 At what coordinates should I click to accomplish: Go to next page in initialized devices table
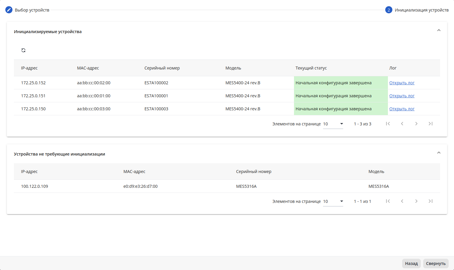(x=416, y=124)
